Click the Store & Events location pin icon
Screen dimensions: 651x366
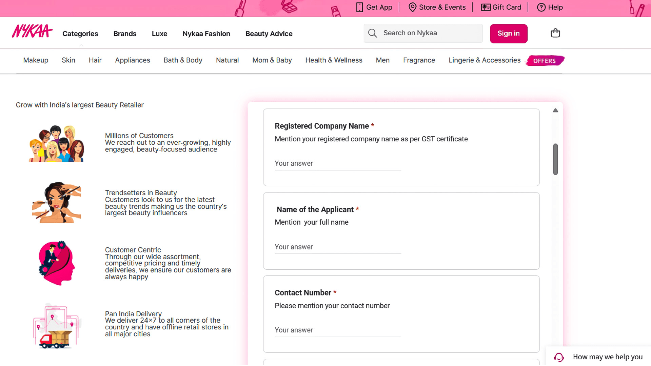[x=412, y=7]
